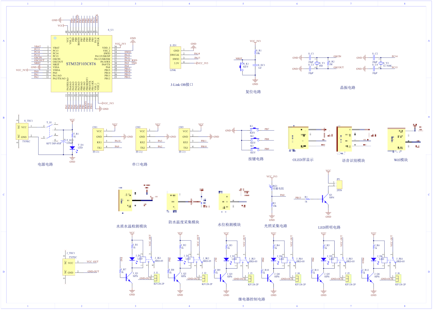Select the J_TEC1 TYPEC output connector
433x310 pixels.
click(x=69, y=267)
